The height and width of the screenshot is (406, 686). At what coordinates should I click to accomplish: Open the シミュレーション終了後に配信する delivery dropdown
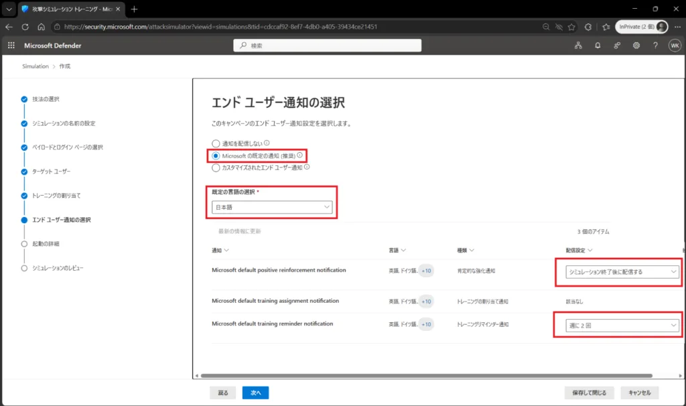point(622,272)
